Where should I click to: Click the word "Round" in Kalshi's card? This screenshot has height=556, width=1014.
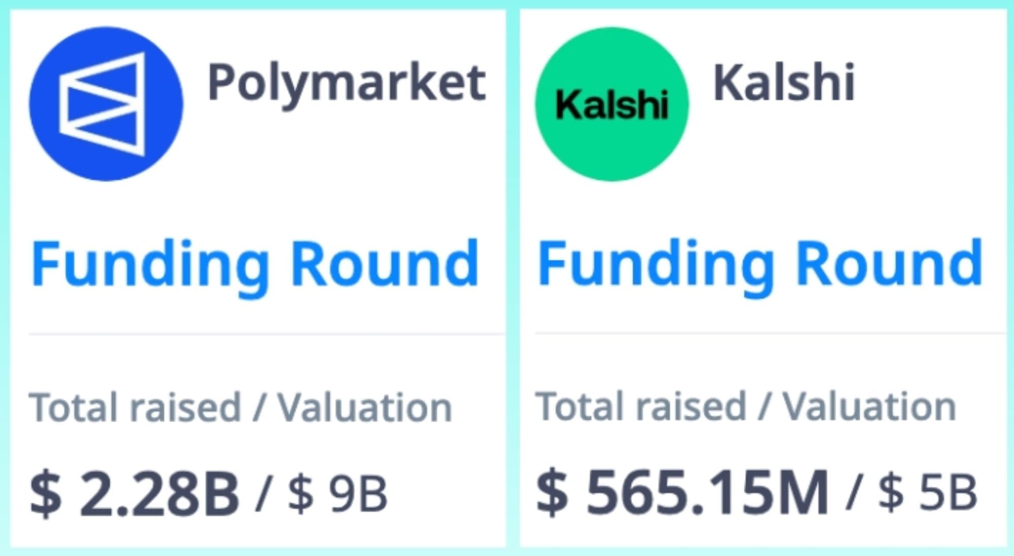click(x=889, y=265)
